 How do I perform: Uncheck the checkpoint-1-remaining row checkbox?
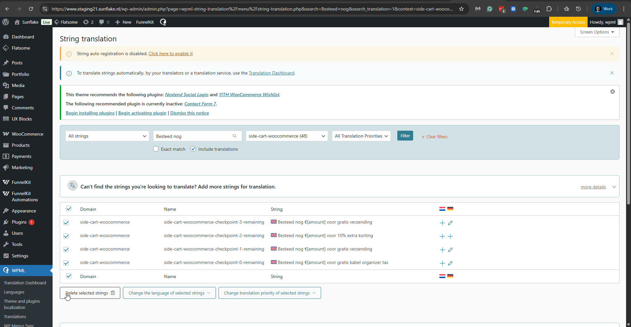[66, 250]
